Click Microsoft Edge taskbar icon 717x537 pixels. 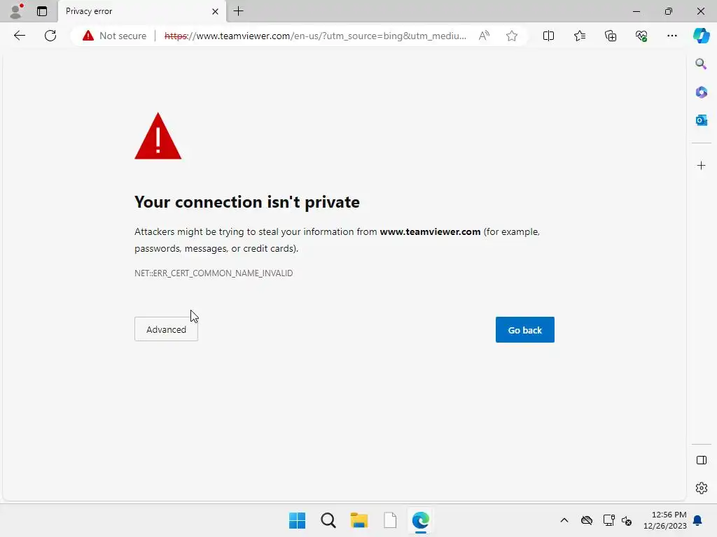[421, 520]
